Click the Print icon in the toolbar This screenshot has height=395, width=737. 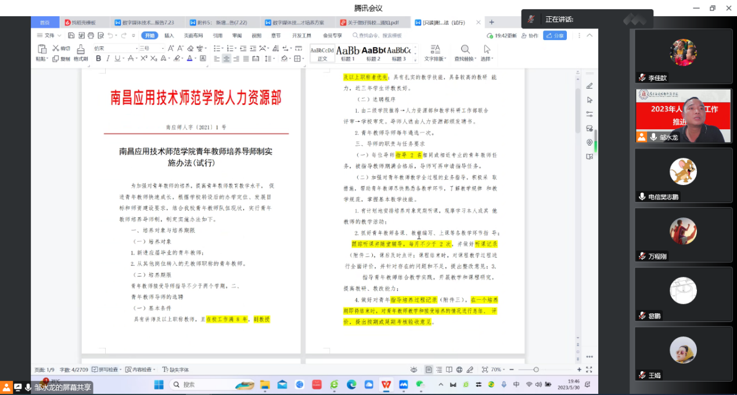tap(90, 35)
